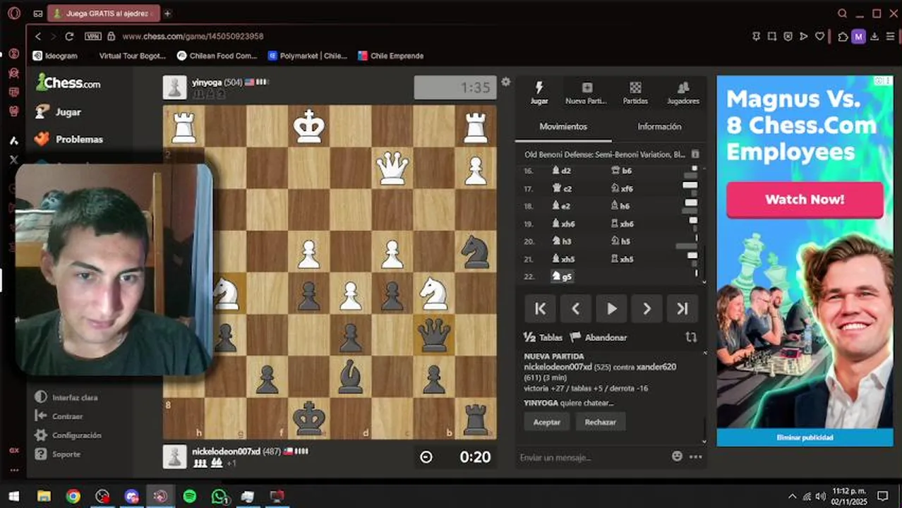
Task: Open the Partidas tab
Action: 635,92
